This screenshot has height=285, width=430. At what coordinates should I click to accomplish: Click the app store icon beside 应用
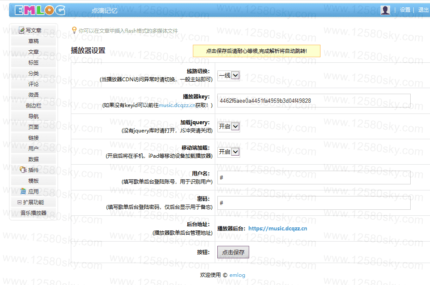23,191
